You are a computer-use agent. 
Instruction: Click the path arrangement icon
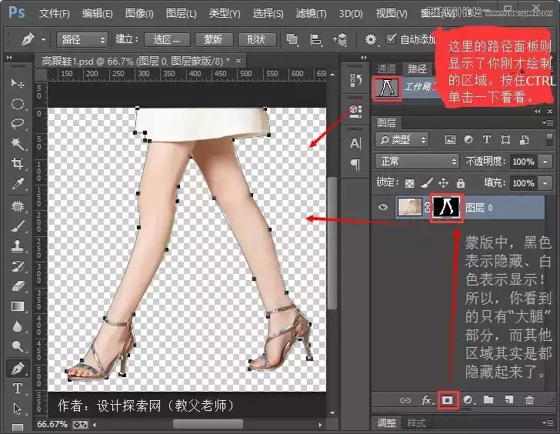[340, 39]
